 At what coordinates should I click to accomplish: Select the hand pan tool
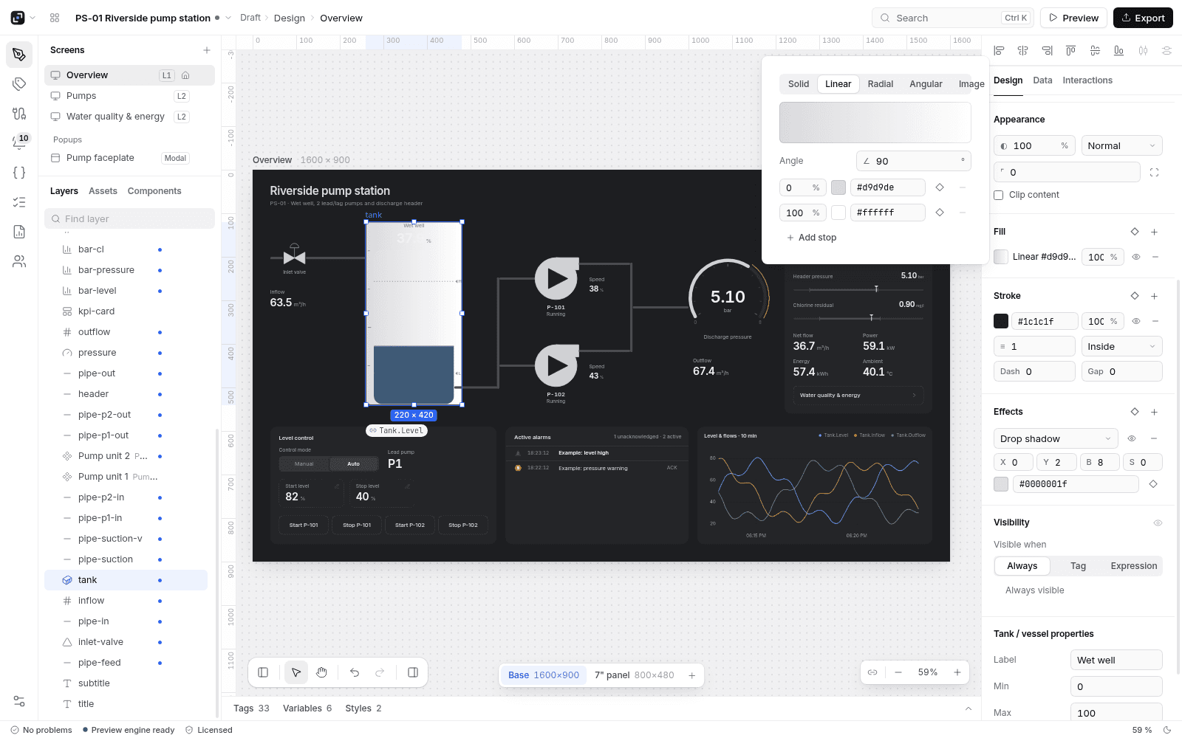321,672
